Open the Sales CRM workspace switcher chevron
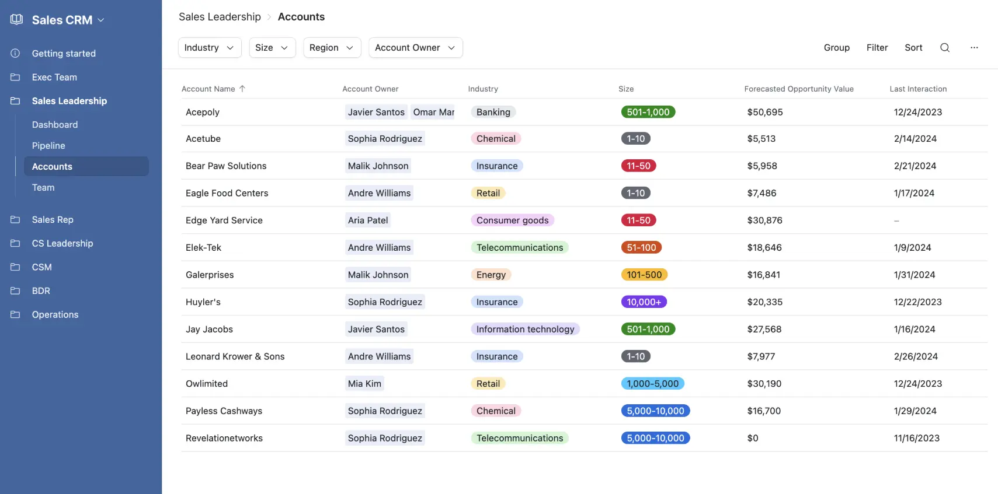The height and width of the screenshot is (494, 998). pos(101,20)
